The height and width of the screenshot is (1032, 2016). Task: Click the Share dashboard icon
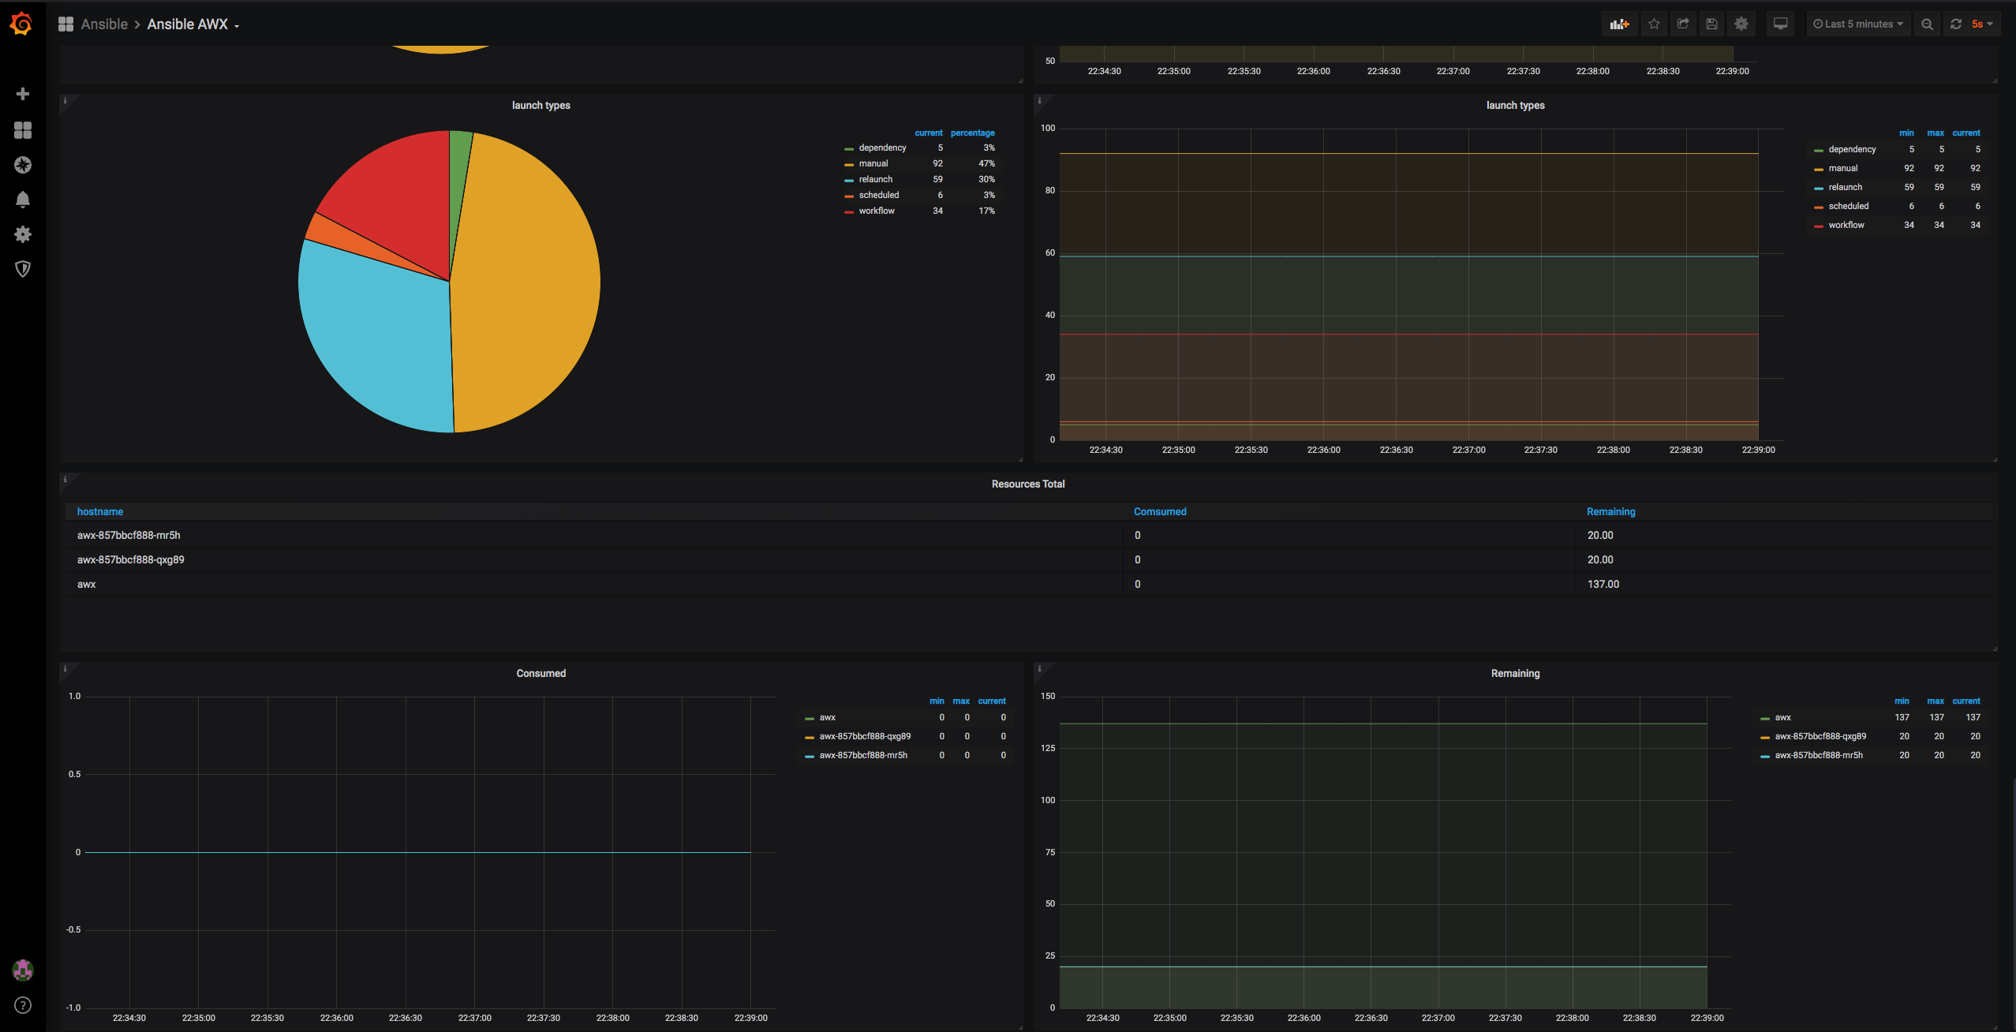point(1683,24)
